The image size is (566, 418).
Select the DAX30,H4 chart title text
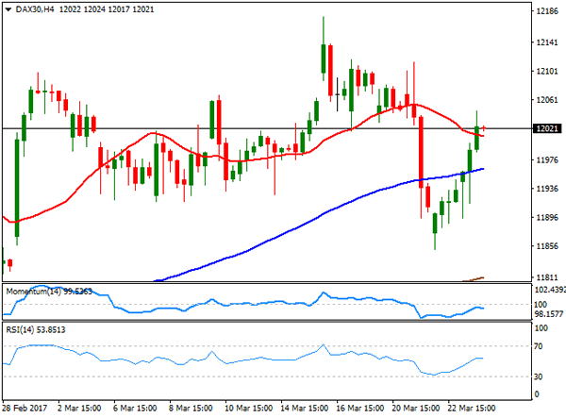pyautogui.click(x=35, y=9)
